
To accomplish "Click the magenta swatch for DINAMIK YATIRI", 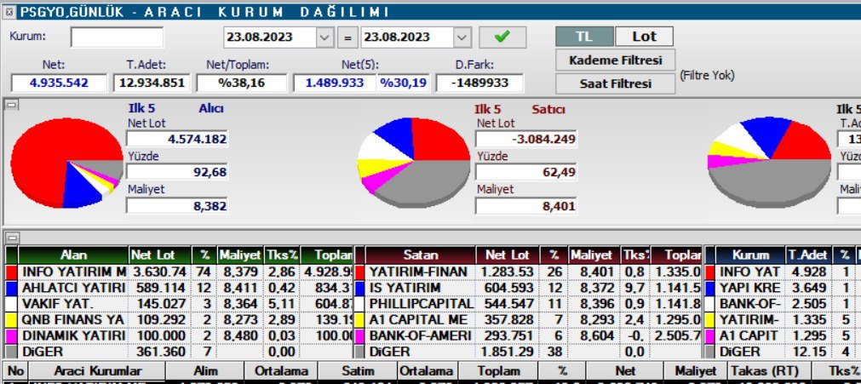I will coord(12,335).
